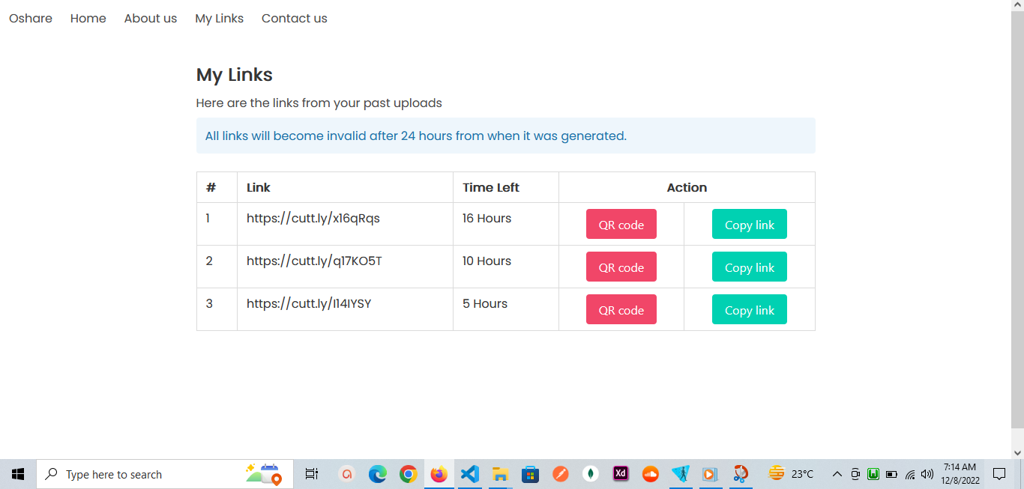1024x489 pixels.
Task: Click the Oshare brand link
Action: [31, 18]
